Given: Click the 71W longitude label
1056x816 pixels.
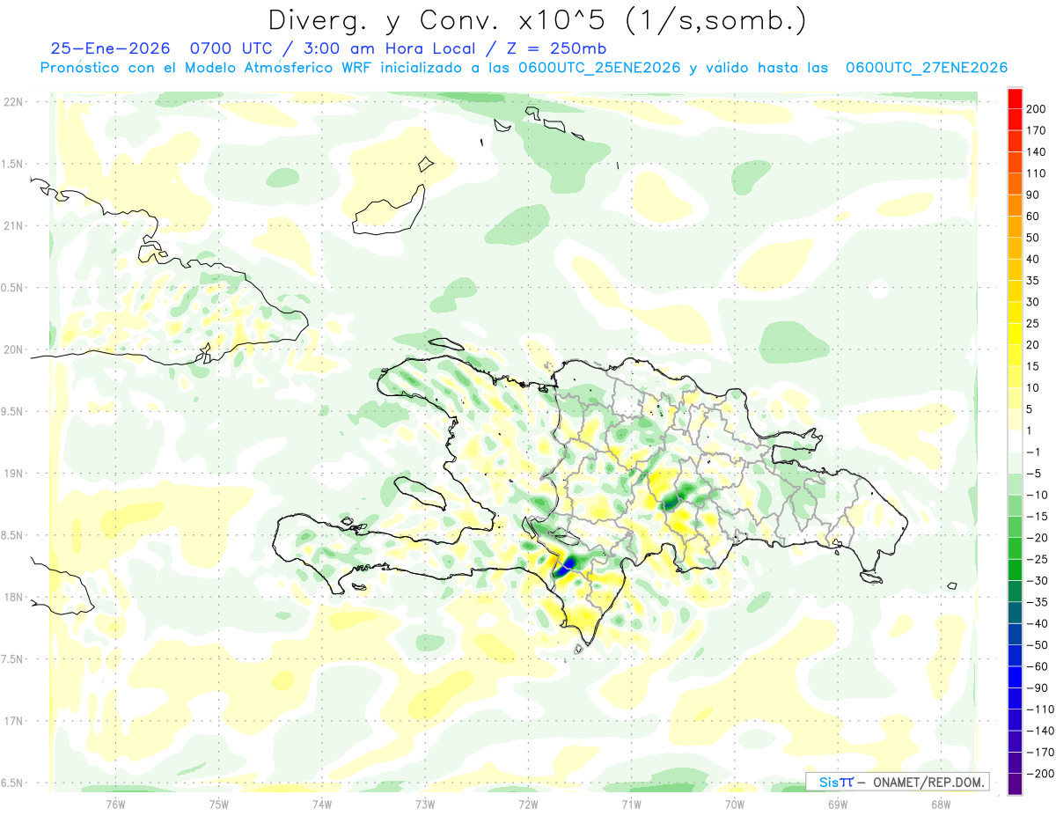Looking at the screenshot, I should tap(631, 803).
